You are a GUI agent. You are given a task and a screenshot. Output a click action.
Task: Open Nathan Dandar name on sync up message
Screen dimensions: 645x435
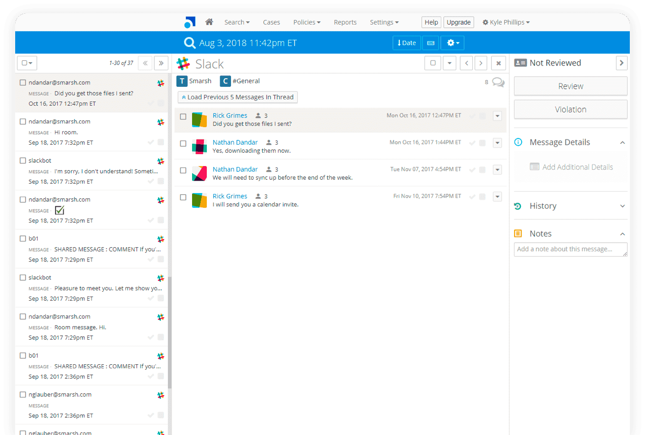click(x=235, y=169)
